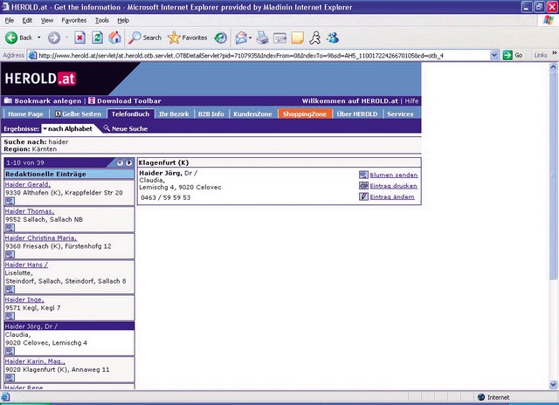Go to next results page arrow
559x405 pixels.
tap(128, 162)
